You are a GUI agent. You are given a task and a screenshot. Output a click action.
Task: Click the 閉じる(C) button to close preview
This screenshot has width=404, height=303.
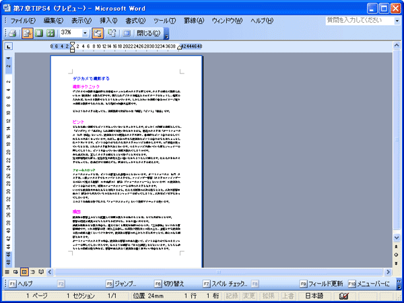[148, 33]
